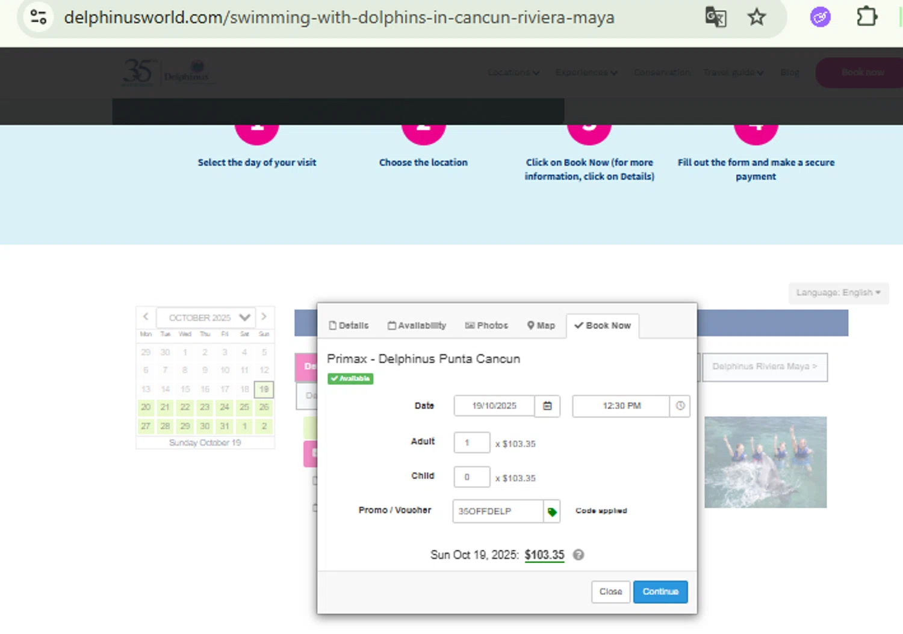
Task: Switch to the Details tab
Action: [x=349, y=325]
